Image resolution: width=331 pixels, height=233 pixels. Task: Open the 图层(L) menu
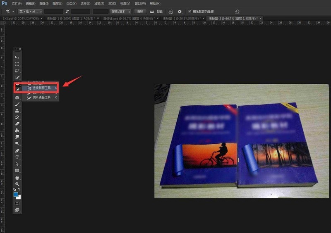click(58, 3)
